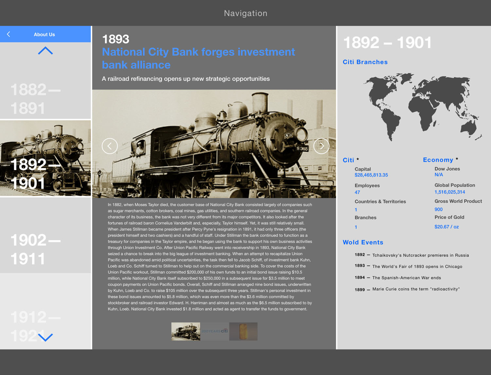Viewport: 491px width, 375px height.
Task: Show next image with right circle arrow
Action: [x=321, y=146]
